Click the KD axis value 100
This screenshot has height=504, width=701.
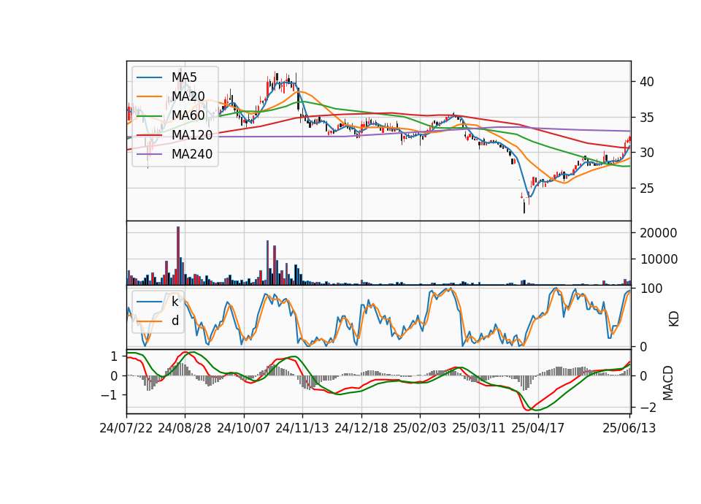[651, 289]
